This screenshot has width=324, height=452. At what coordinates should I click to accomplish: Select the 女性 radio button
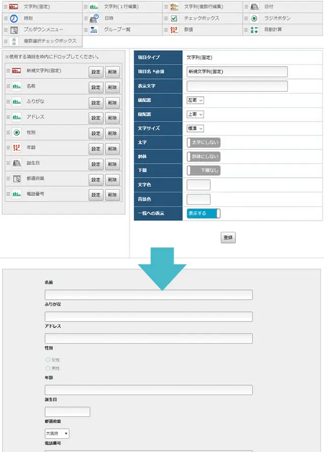click(48, 360)
